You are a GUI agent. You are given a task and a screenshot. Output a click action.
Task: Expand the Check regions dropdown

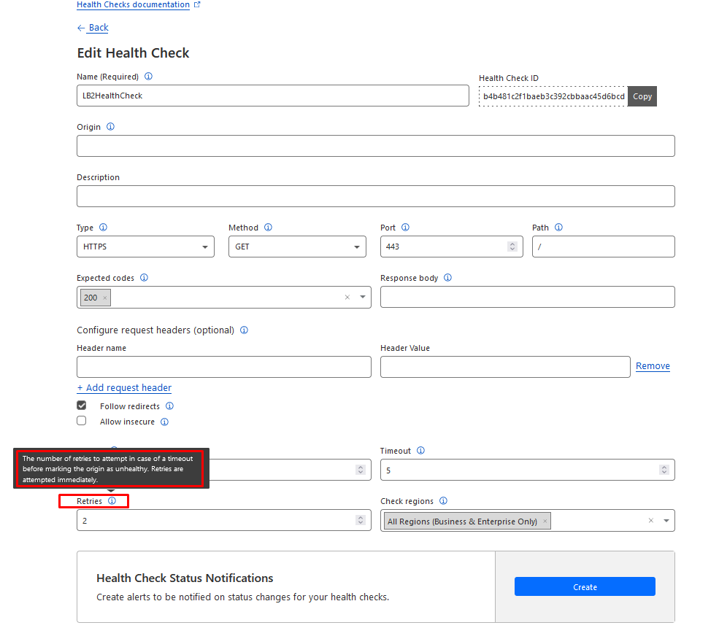pyautogui.click(x=666, y=520)
